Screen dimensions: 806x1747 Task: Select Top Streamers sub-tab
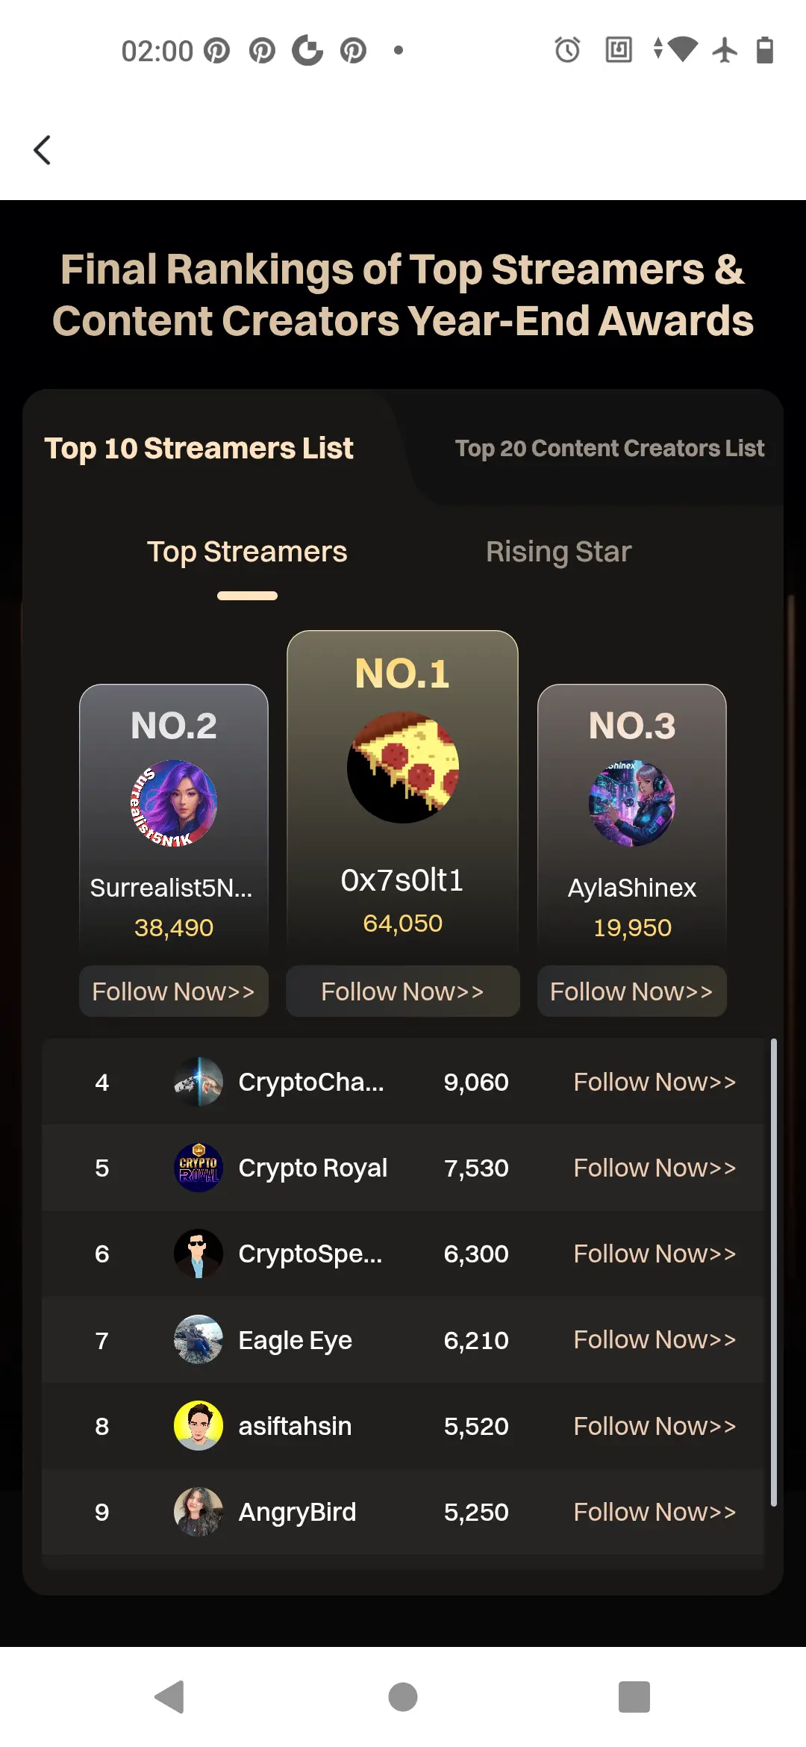point(247,552)
